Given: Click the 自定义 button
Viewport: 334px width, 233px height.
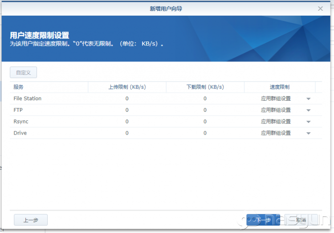Looking at the screenshot, I should (23, 72).
